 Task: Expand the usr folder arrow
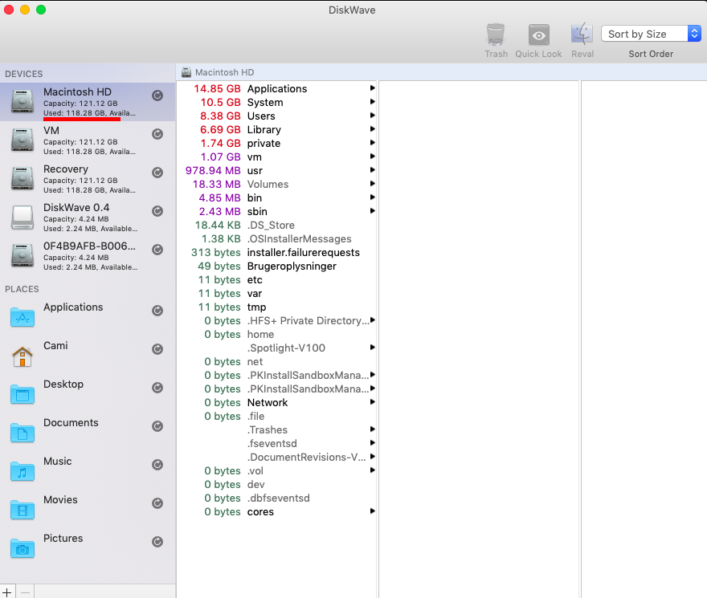pyautogui.click(x=373, y=170)
